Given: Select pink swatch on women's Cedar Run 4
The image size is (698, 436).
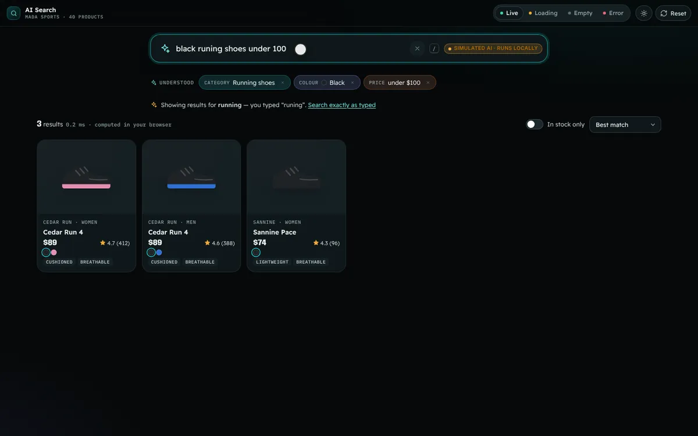Looking at the screenshot, I should 54,252.
